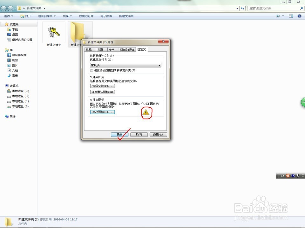Select the key-icon folder 新建文件夹
305x228 pixels.
tap(54, 34)
